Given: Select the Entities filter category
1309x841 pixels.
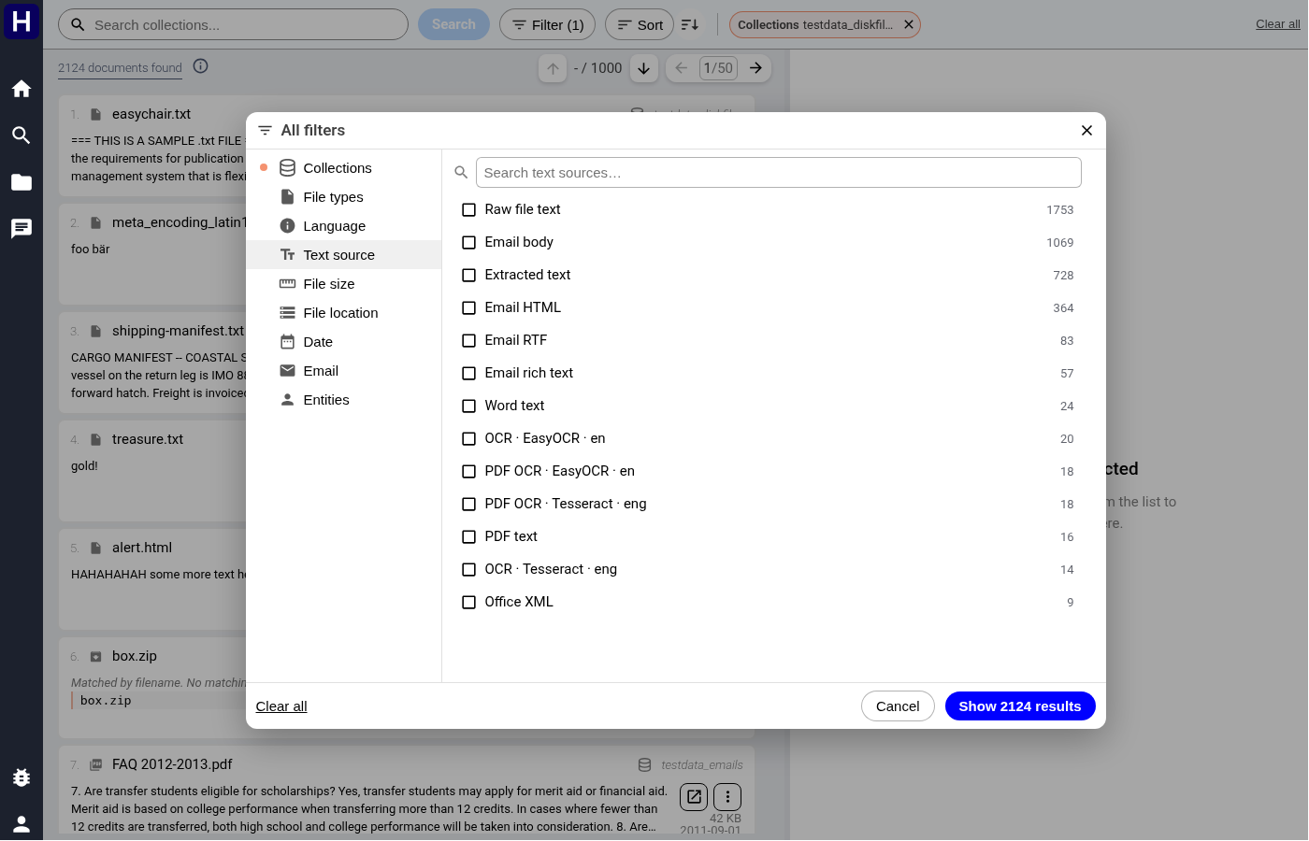Looking at the screenshot, I should (x=344, y=400).
